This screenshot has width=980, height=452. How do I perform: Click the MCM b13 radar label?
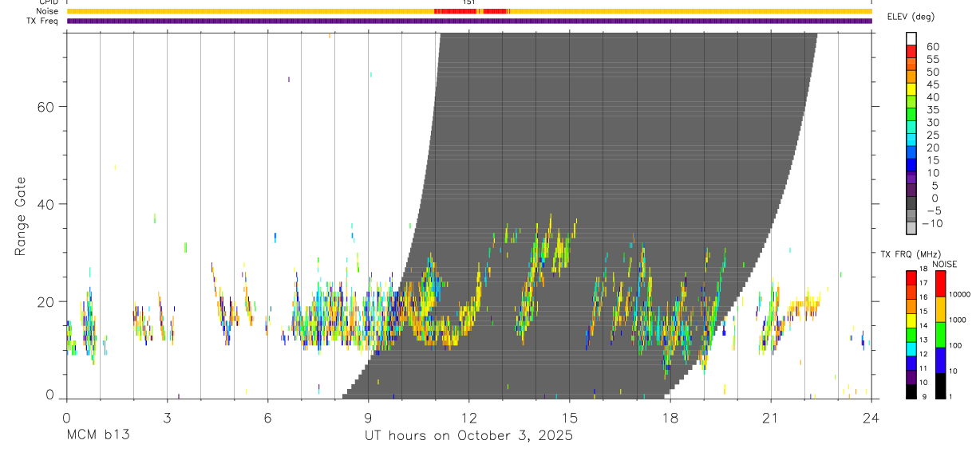98,436
